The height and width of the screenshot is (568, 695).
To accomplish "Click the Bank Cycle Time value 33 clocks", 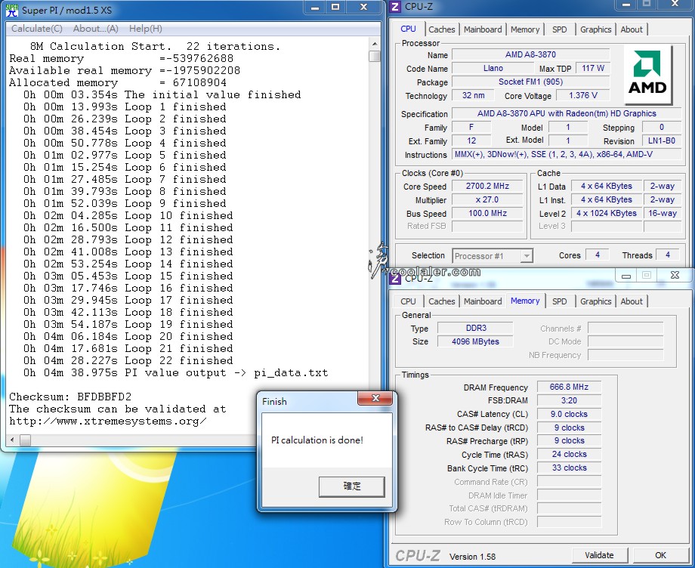I will point(569,468).
